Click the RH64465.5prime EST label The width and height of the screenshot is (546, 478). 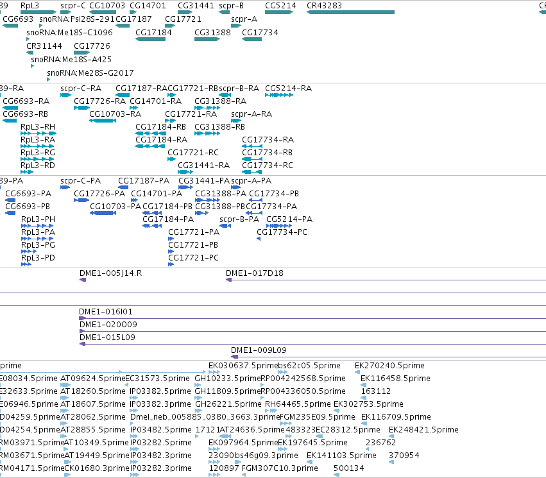[x=298, y=404]
